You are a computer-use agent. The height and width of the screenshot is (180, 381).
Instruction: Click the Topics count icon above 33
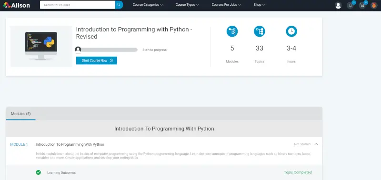coord(259,31)
